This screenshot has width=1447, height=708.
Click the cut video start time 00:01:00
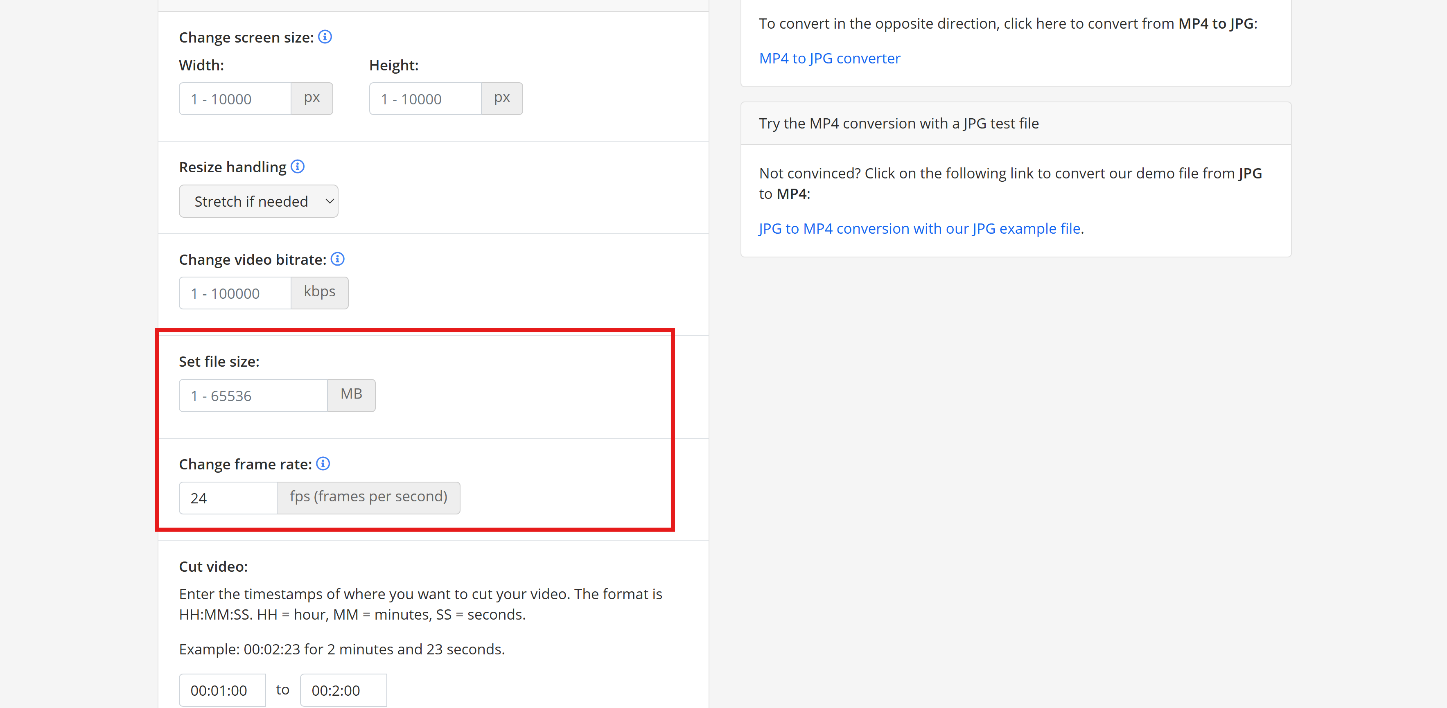click(222, 690)
